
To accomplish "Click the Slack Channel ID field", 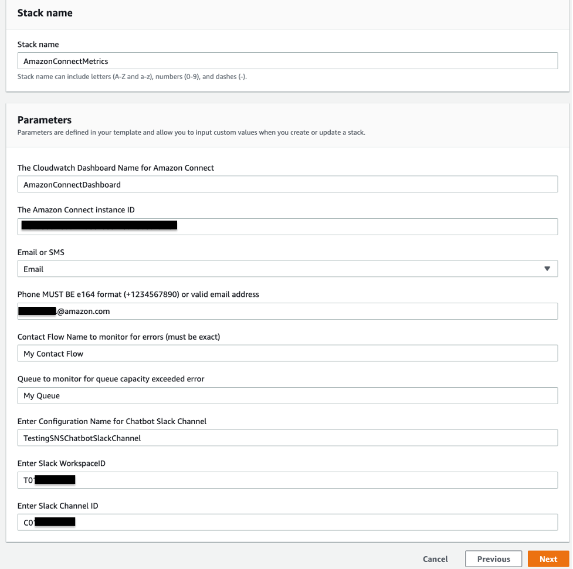I will (287, 522).
